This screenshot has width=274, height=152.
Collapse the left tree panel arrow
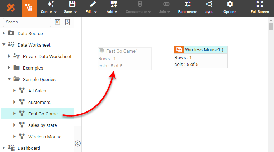click(77, 143)
